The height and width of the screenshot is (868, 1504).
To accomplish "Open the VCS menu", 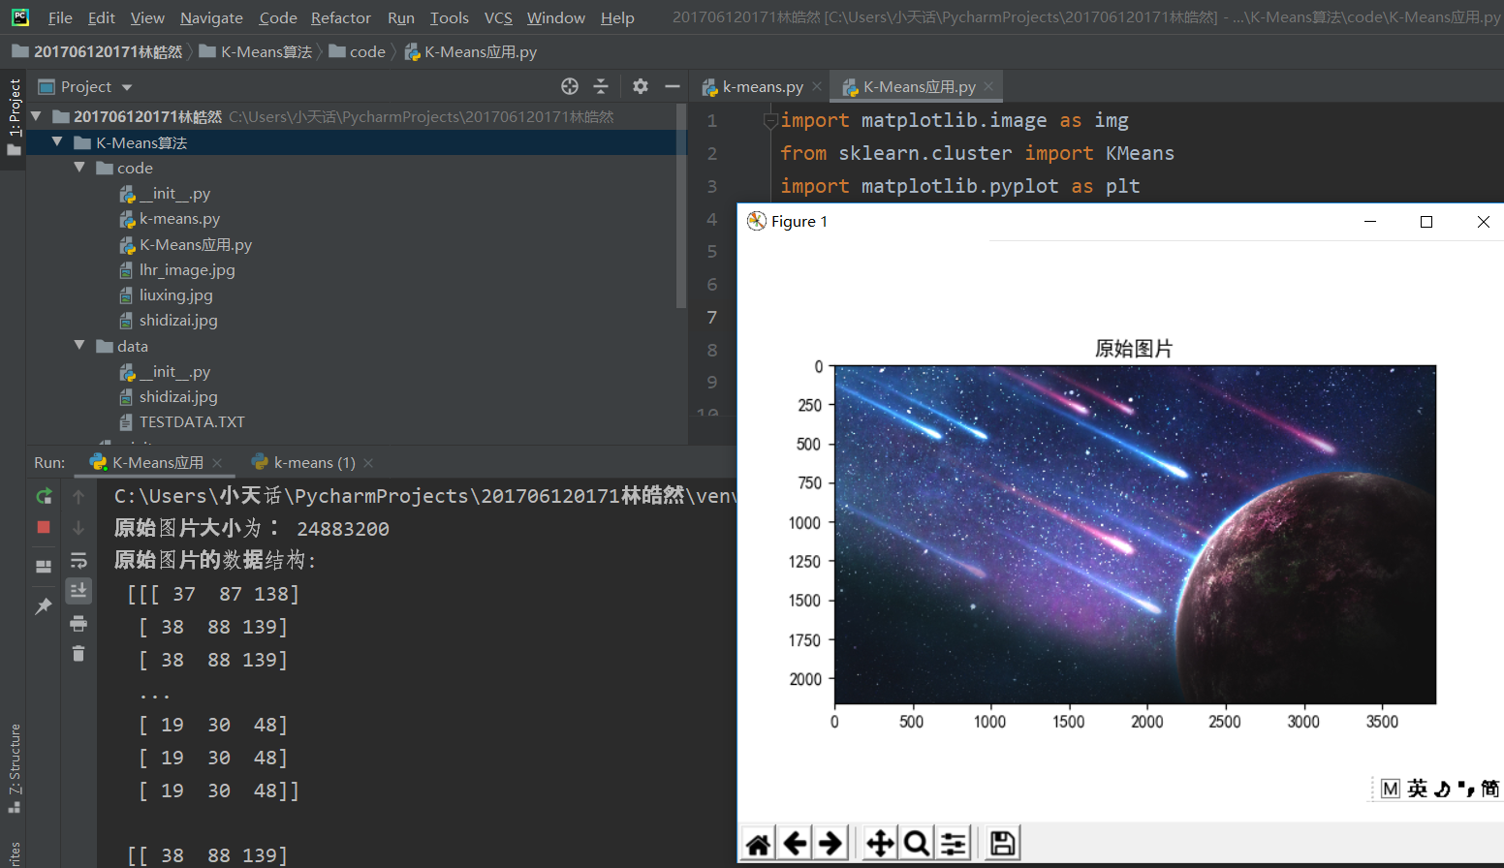I will [x=498, y=17].
